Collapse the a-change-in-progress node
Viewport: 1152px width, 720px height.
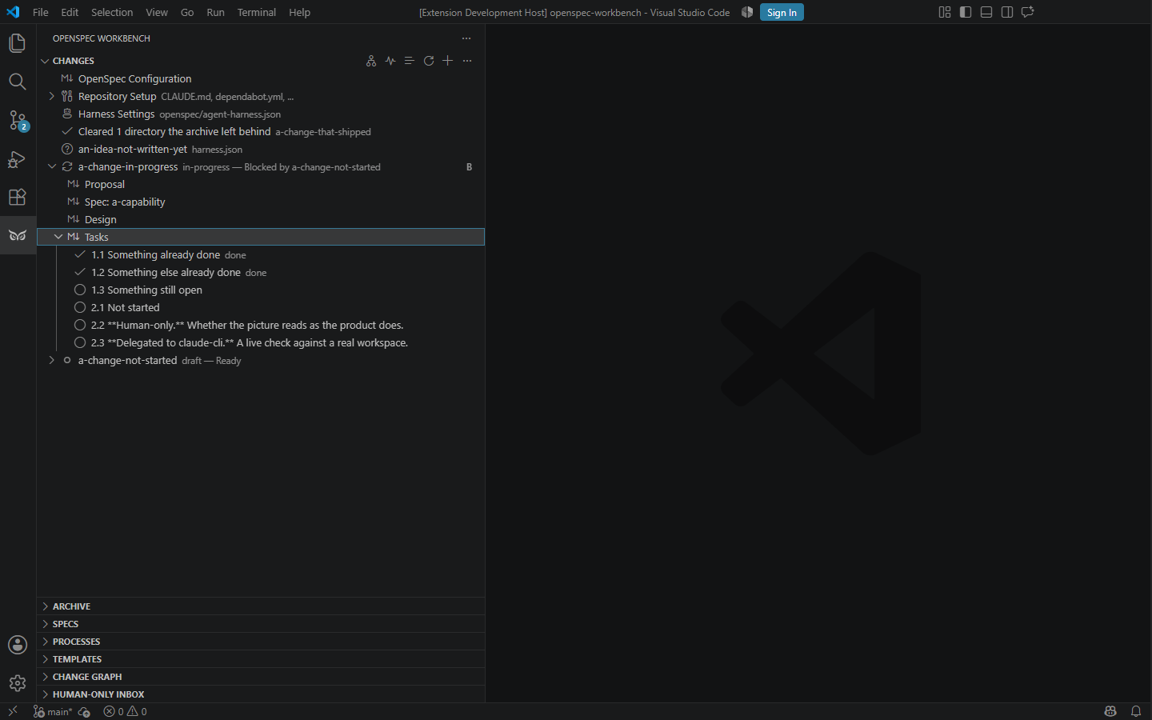[x=52, y=166]
